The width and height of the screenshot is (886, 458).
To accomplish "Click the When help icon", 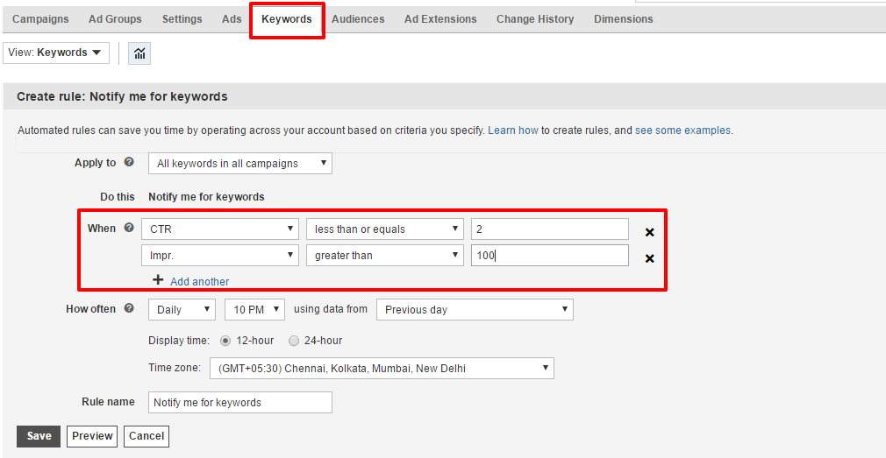I will 129,228.
